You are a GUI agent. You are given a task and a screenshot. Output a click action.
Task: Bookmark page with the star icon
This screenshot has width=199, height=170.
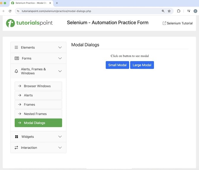[x=169, y=11]
